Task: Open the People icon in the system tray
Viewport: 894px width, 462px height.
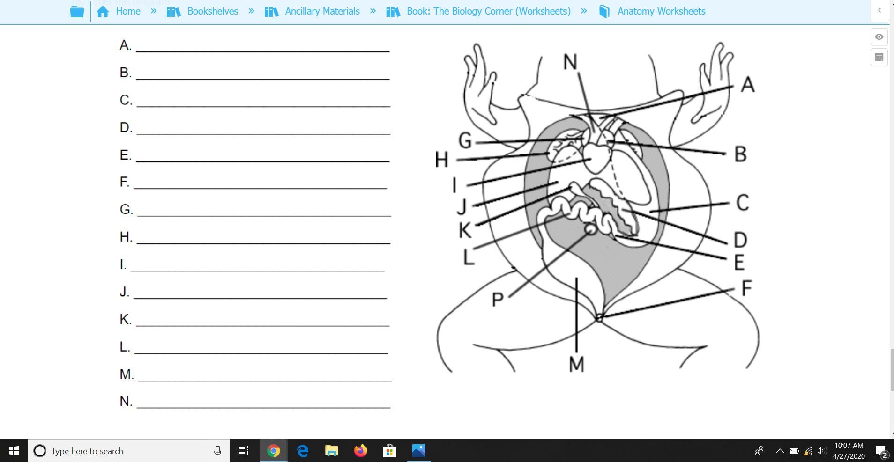Action: 759,451
